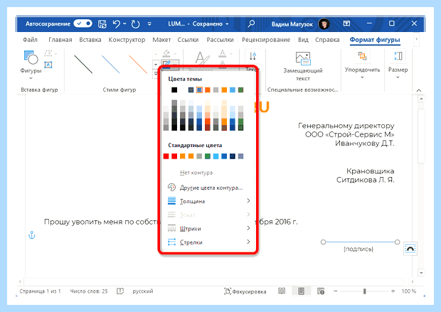441x312 pixels.
Task: Open the Вставка ribbon tab
Action: tap(90, 40)
